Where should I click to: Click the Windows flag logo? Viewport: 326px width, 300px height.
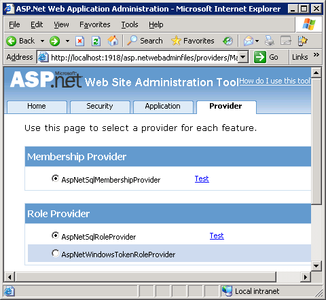click(x=309, y=24)
